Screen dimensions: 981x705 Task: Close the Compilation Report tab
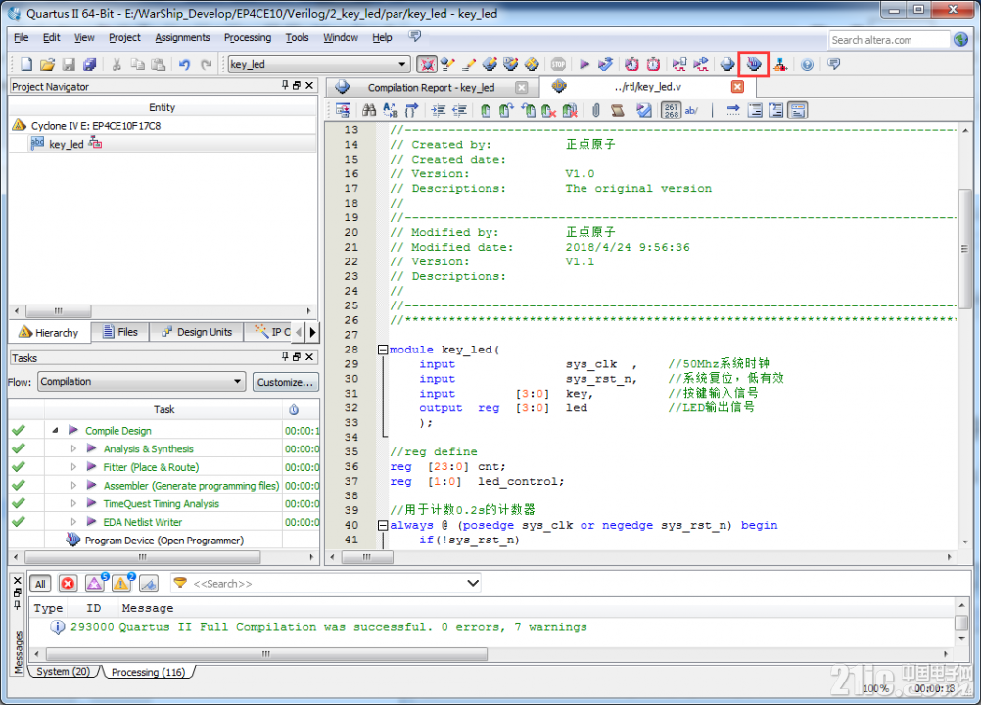point(521,87)
